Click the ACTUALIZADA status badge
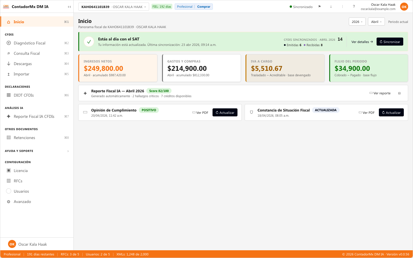 click(x=326, y=110)
